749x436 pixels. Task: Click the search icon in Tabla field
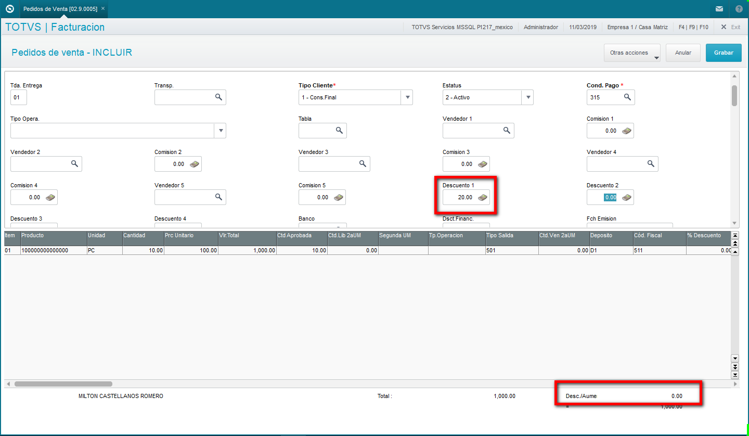(x=339, y=131)
